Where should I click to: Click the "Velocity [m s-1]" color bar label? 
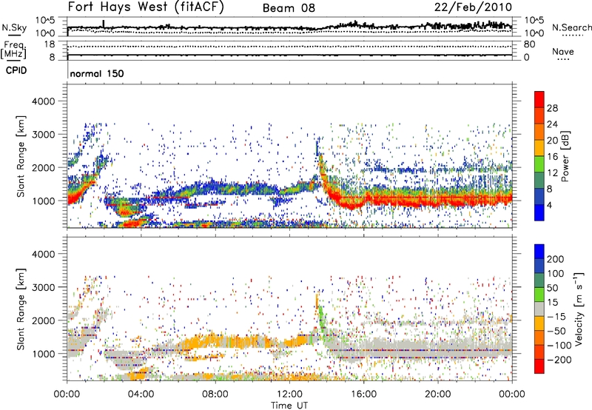click(x=579, y=309)
